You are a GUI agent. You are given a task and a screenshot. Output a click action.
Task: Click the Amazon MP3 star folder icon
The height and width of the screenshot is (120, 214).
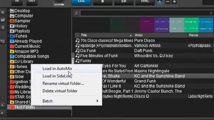12,51
